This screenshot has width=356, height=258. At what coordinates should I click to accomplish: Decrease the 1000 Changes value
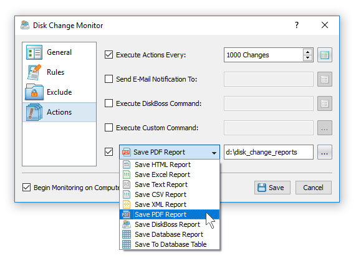(307, 57)
